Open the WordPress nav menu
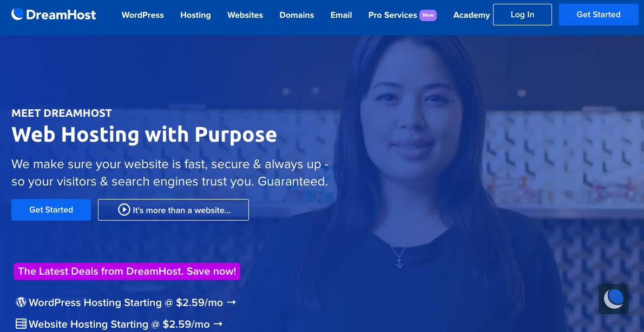 point(142,15)
